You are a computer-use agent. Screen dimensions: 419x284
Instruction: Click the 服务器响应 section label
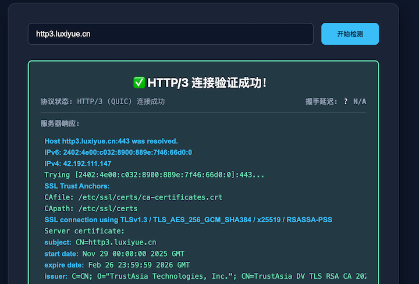[x=60, y=123]
